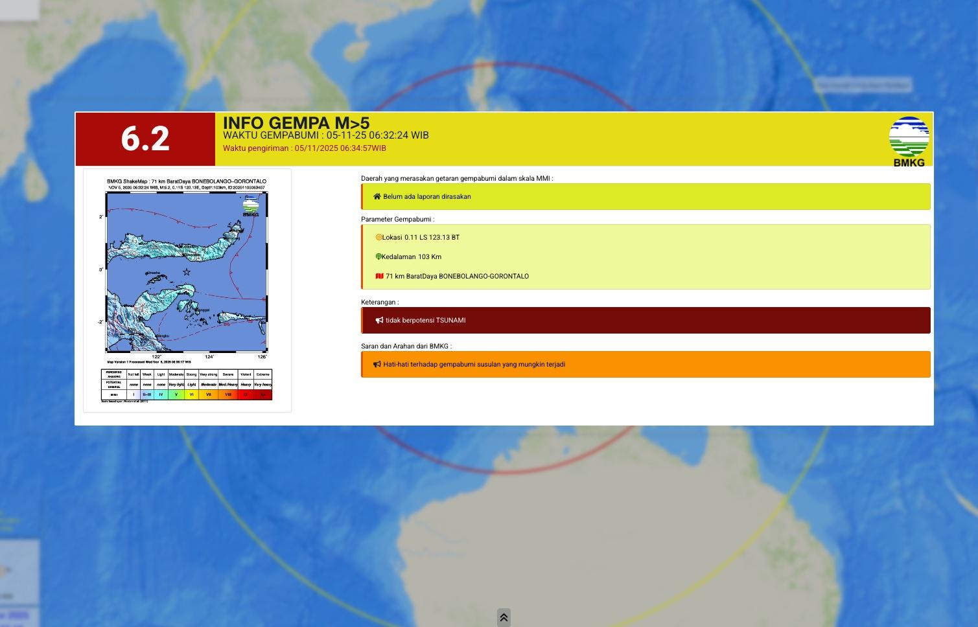Click the megaphone icon in the BMKG advice banner
The image size is (978, 627).
[377, 364]
